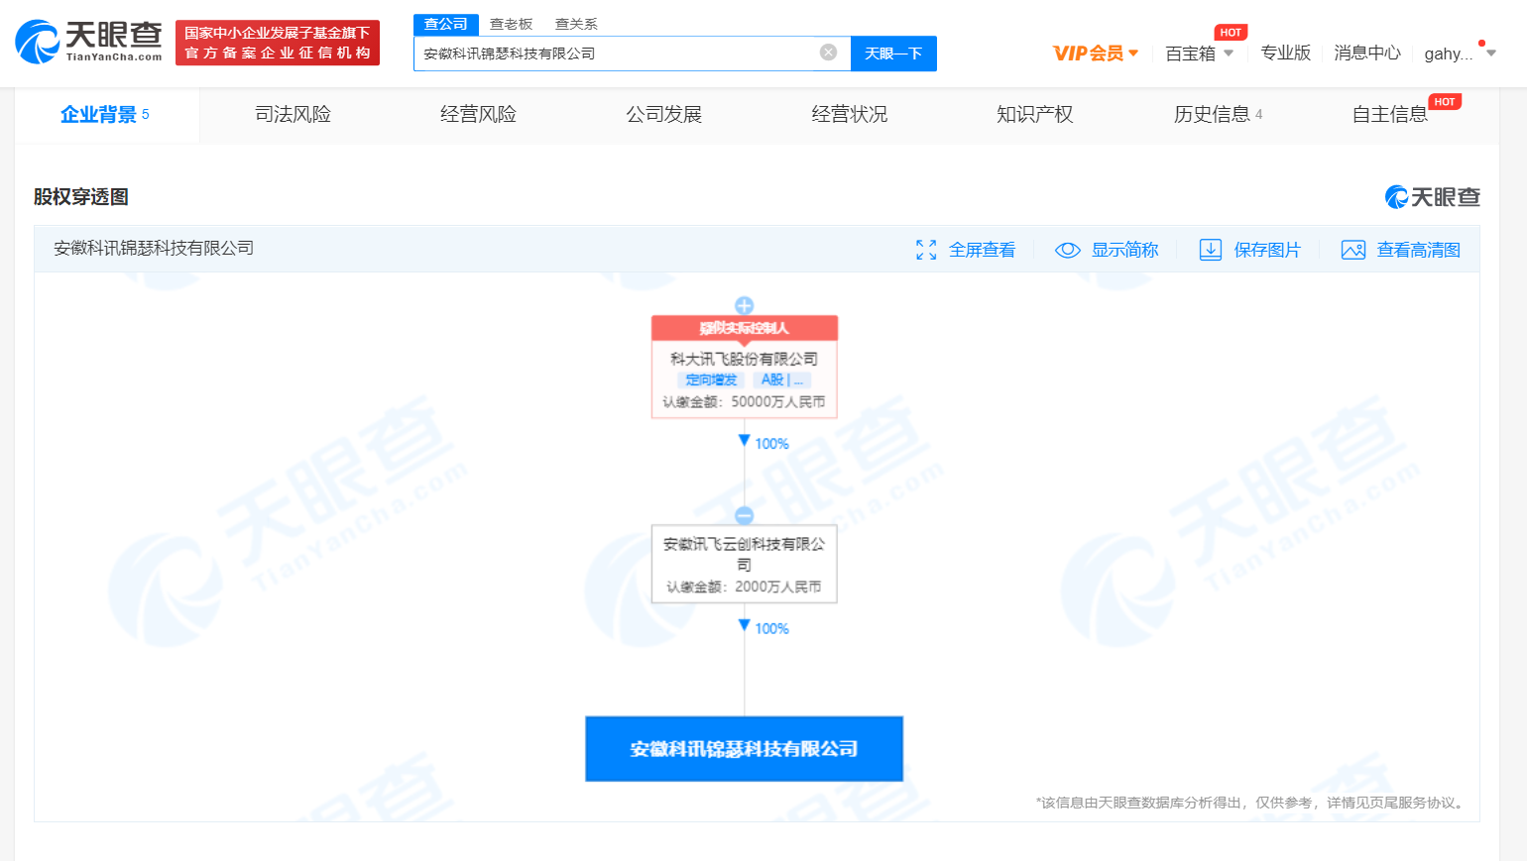The width and height of the screenshot is (1527, 861).
Task: Click the HOT badge above 百宝箱
Action: 1231,33
